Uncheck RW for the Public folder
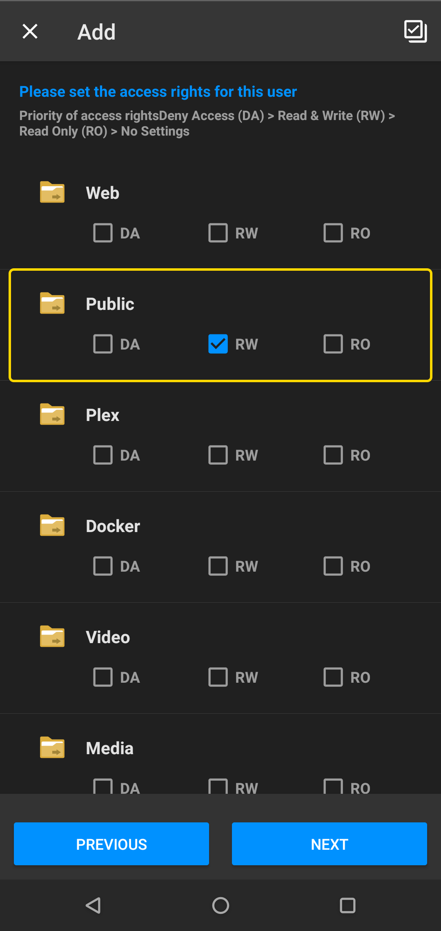The image size is (441, 931). (218, 344)
